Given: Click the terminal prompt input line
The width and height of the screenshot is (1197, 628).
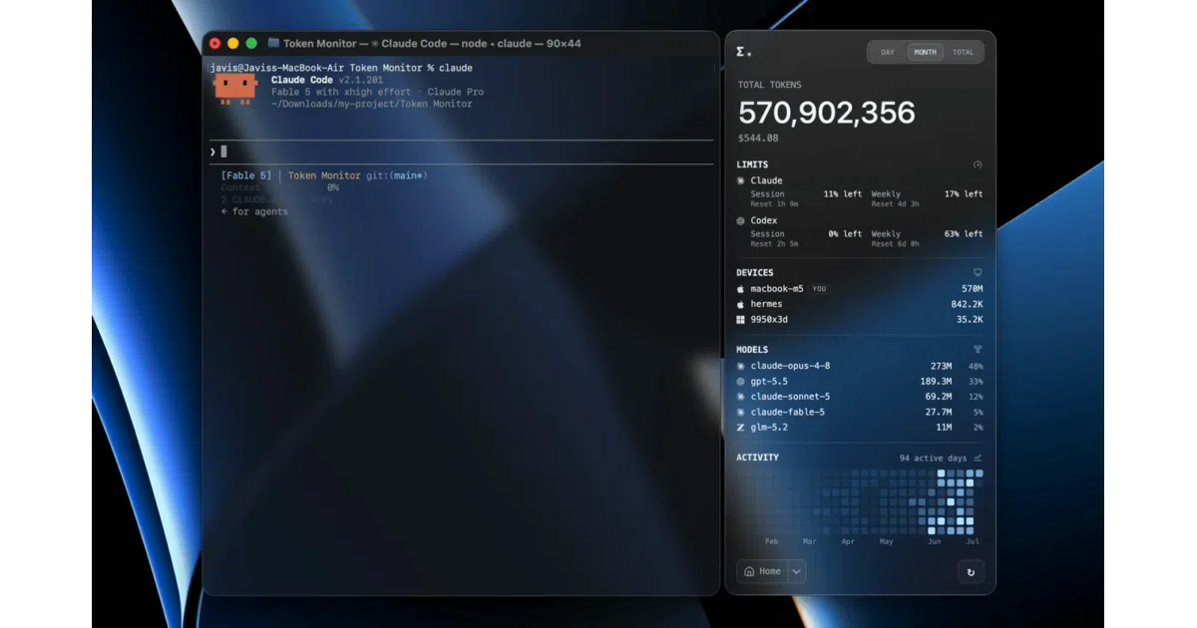Looking at the screenshot, I should click(461, 152).
